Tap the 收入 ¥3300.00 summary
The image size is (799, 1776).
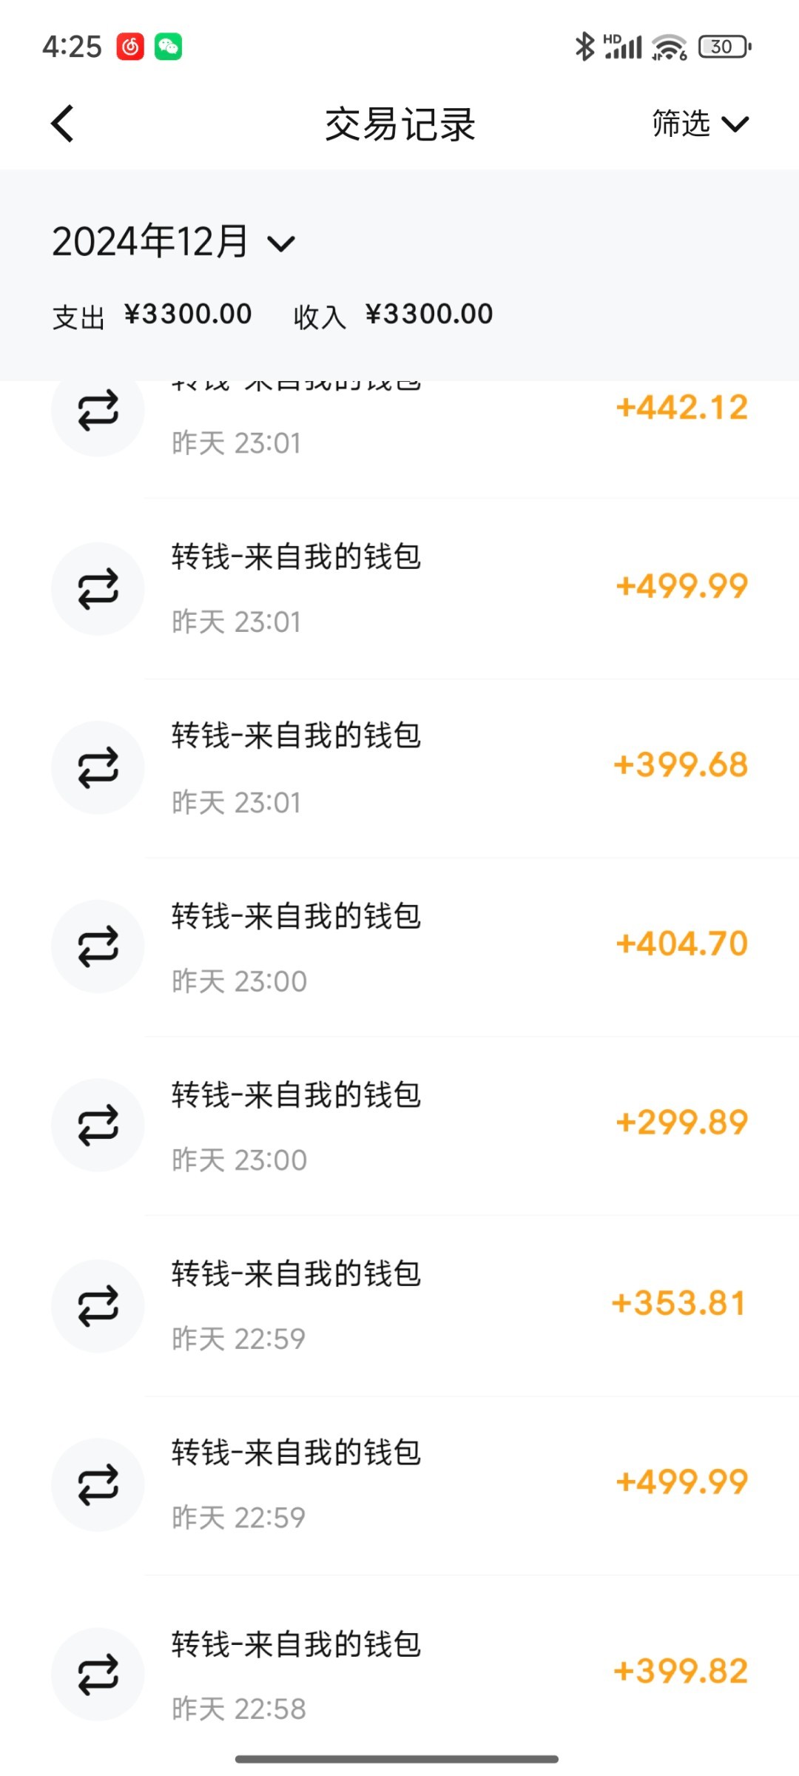tap(393, 314)
